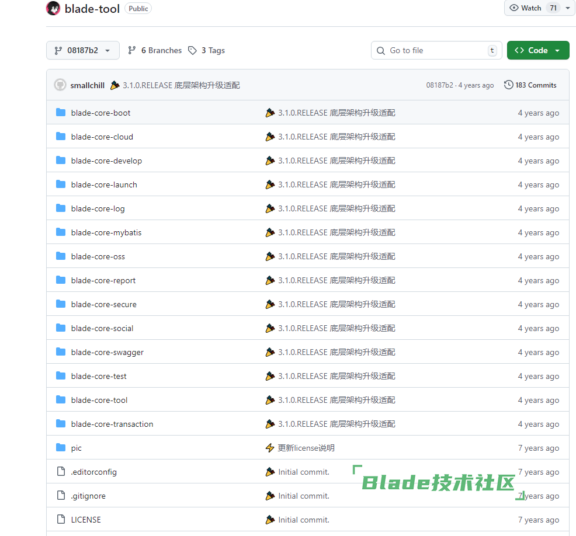This screenshot has width=576, height=536.
Task: Open the blade-core-swagger folder
Action: [x=107, y=352]
